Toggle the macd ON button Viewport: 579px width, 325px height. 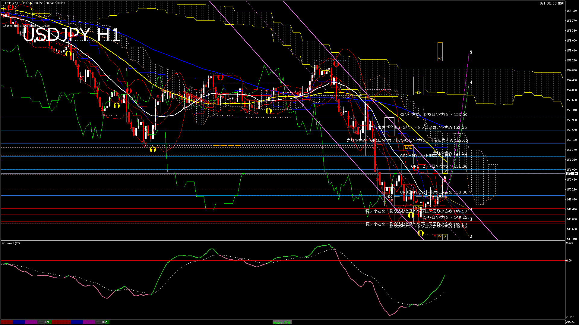[282, 322]
